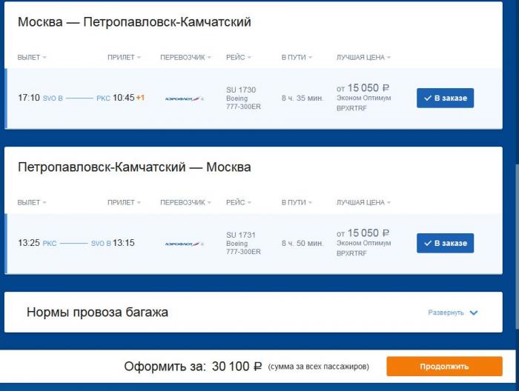Click the orange Продолжить button

click(x=444, y=367)
